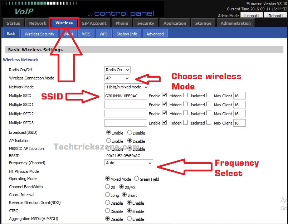This screenshot has width=288, height=224.
Task: Open the Station Info sub-tab
Action: pyautogui.click(x=127, y=34)
